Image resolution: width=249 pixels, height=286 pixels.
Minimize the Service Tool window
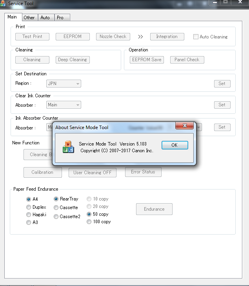coord(215,3)
